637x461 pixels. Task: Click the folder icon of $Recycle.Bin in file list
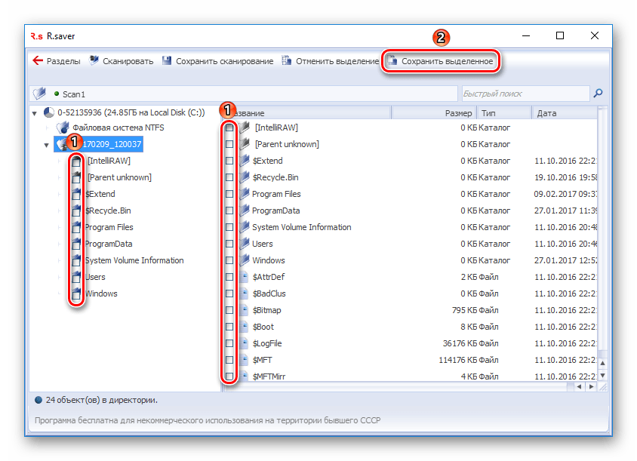point(244,177)
